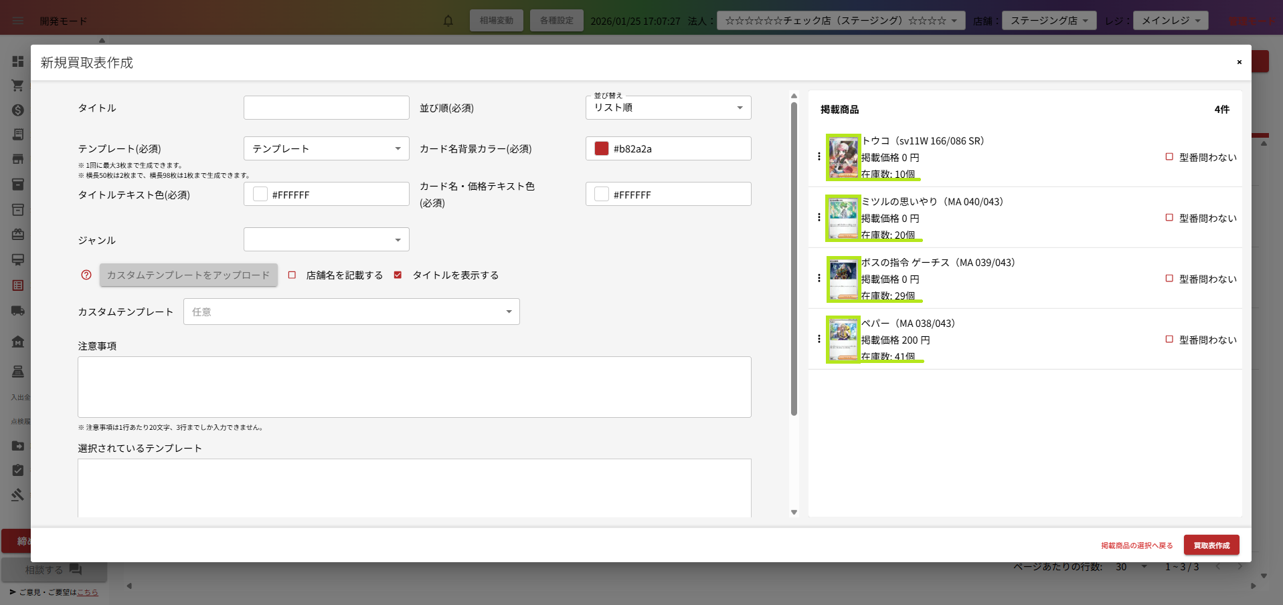The image size is (1283, 605).
Task: Click the help question mark icon
Action: click(x=86, y=275)
